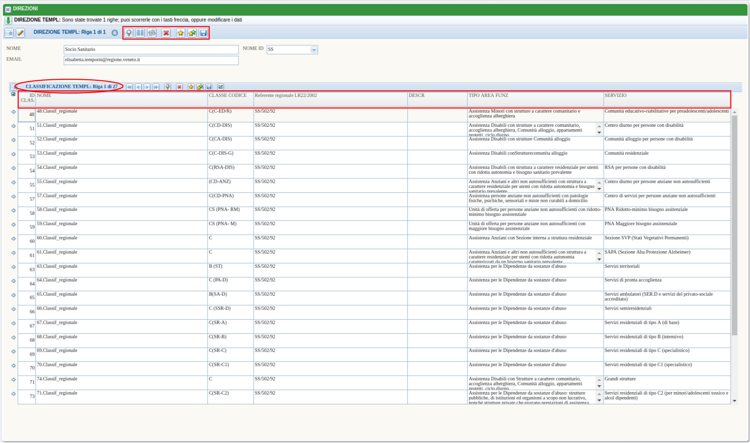Click the refresh icon in Direzione toolbar

tap(152, 33)
